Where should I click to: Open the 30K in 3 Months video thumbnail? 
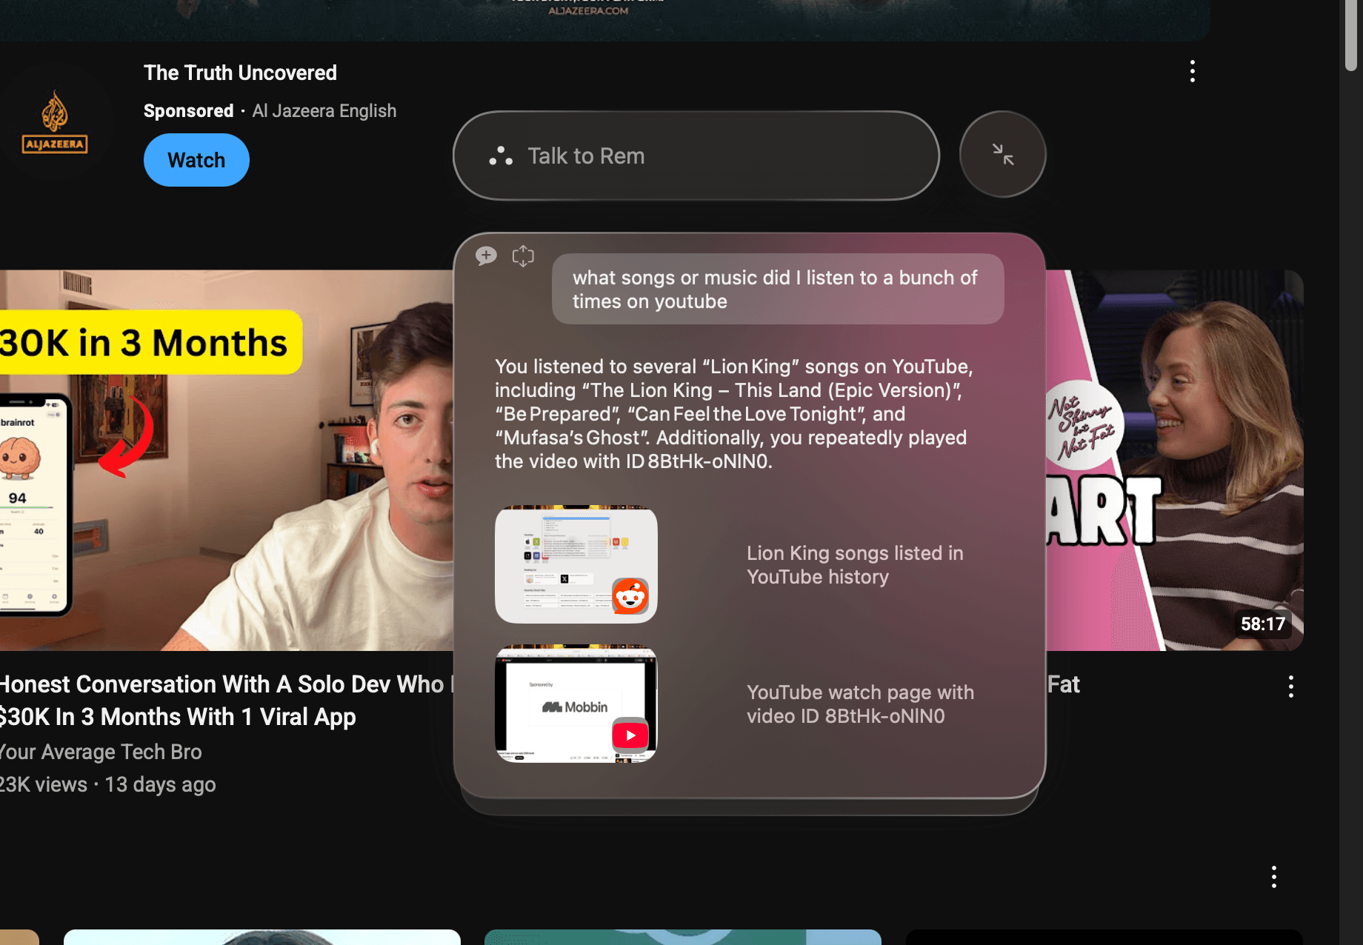tap(226, 460)
